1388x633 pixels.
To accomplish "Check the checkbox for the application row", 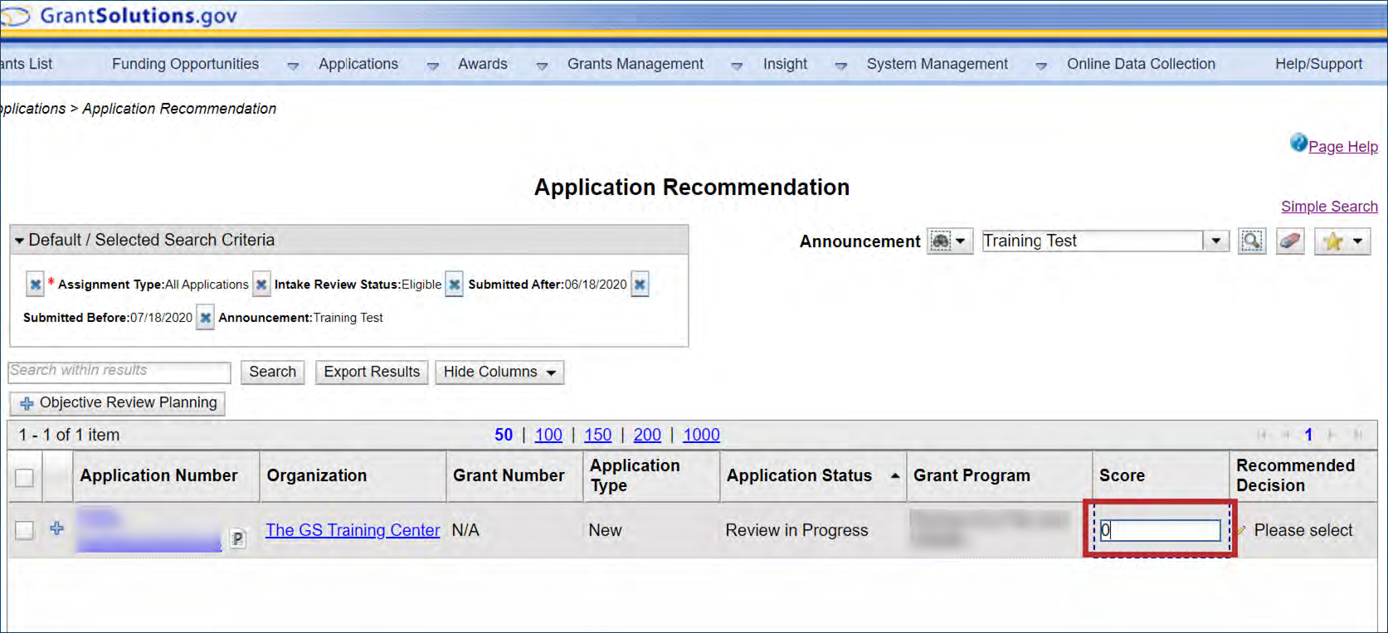I will 25,530.
